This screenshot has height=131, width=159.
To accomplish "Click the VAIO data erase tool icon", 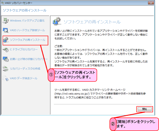I will 6,78.
